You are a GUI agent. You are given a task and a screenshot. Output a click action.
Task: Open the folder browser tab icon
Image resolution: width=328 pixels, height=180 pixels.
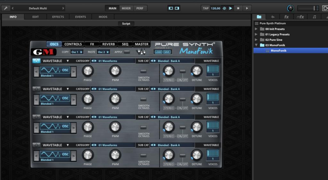pyautogui.click(x=259, y=17)
